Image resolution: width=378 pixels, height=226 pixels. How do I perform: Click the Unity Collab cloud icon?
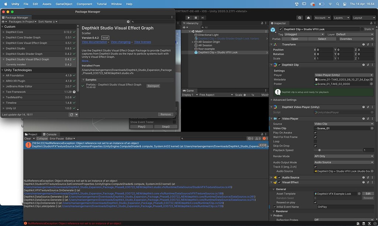point(308,17)
